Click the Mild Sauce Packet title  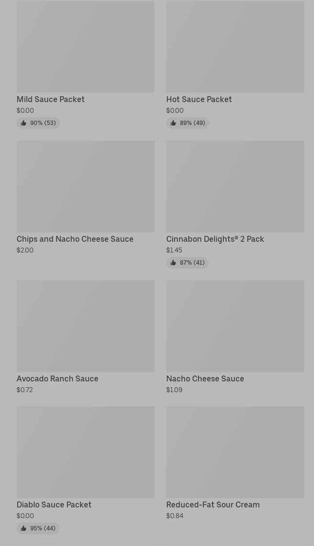coord(51,99)
